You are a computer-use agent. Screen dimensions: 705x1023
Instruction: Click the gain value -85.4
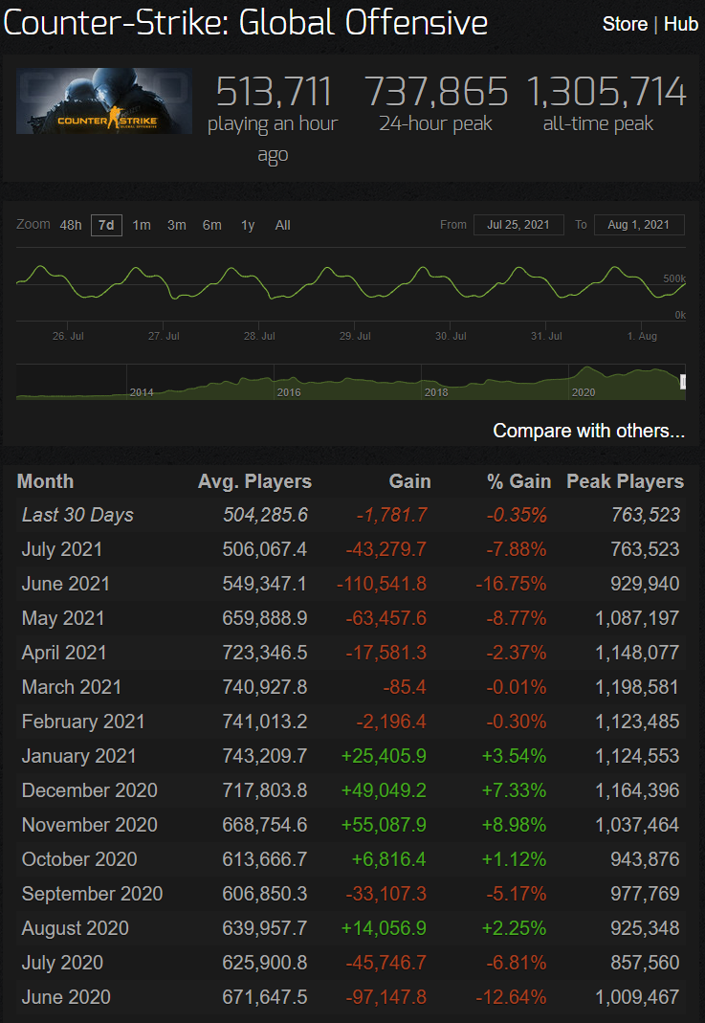(405, 687)
